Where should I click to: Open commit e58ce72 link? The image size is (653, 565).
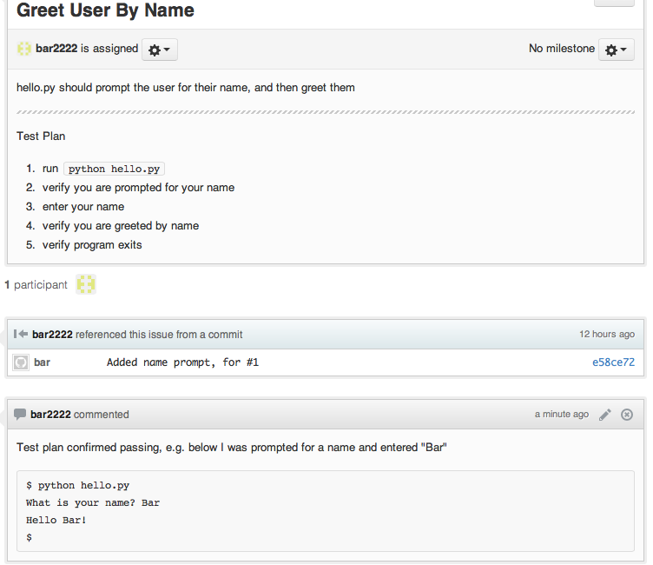point(613,362)
